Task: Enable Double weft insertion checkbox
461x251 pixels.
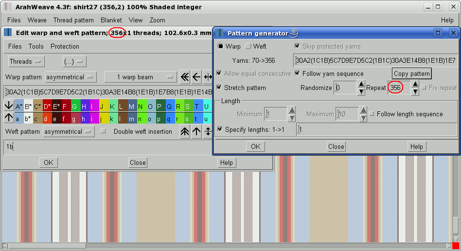Action: [x=103, y=131]
